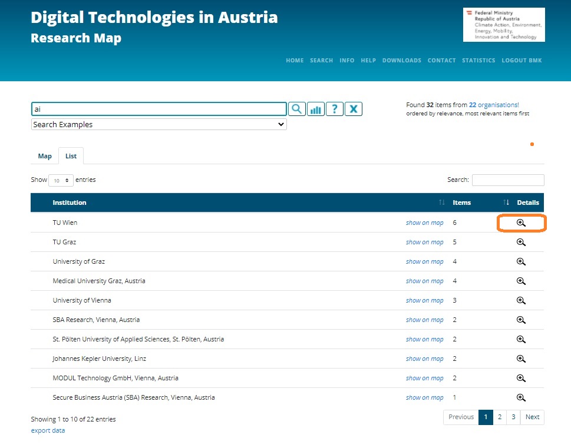Focus the table Search filter field
This screenshot has height=448, width=571.
[x=508, y=180]
